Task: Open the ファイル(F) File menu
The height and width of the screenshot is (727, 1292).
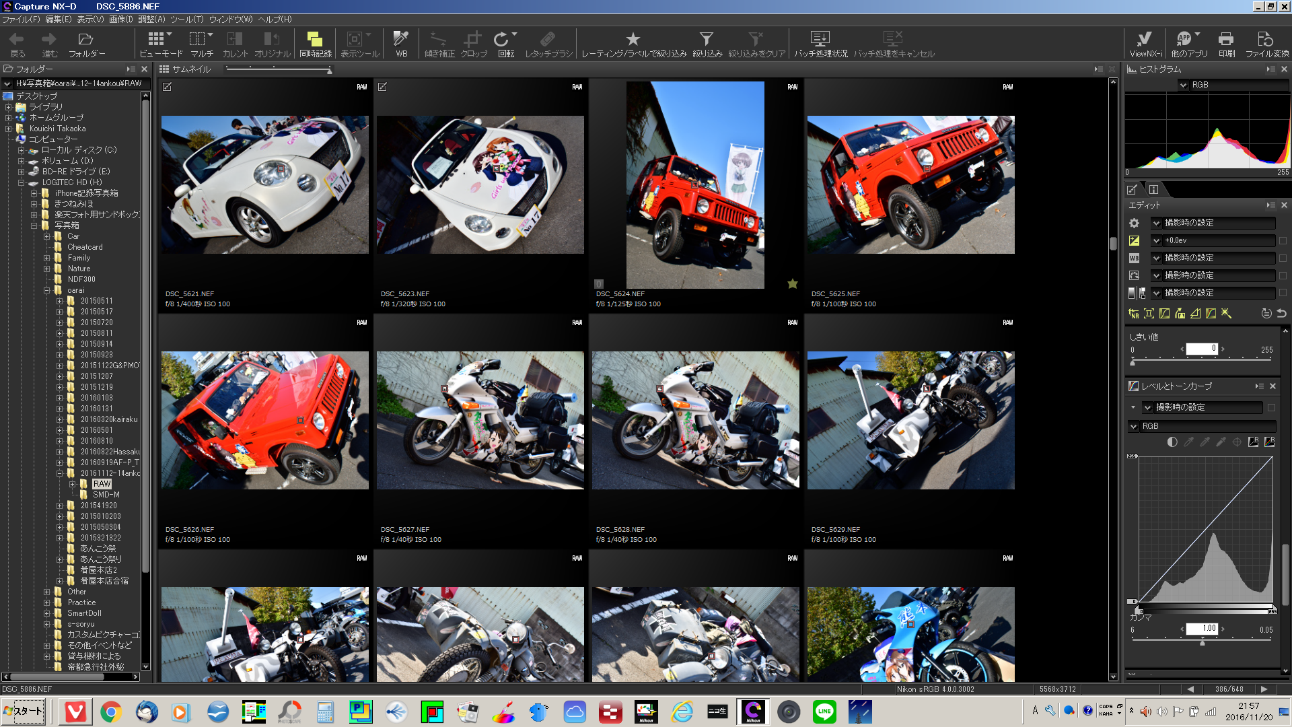Action: tap(21, 20)
